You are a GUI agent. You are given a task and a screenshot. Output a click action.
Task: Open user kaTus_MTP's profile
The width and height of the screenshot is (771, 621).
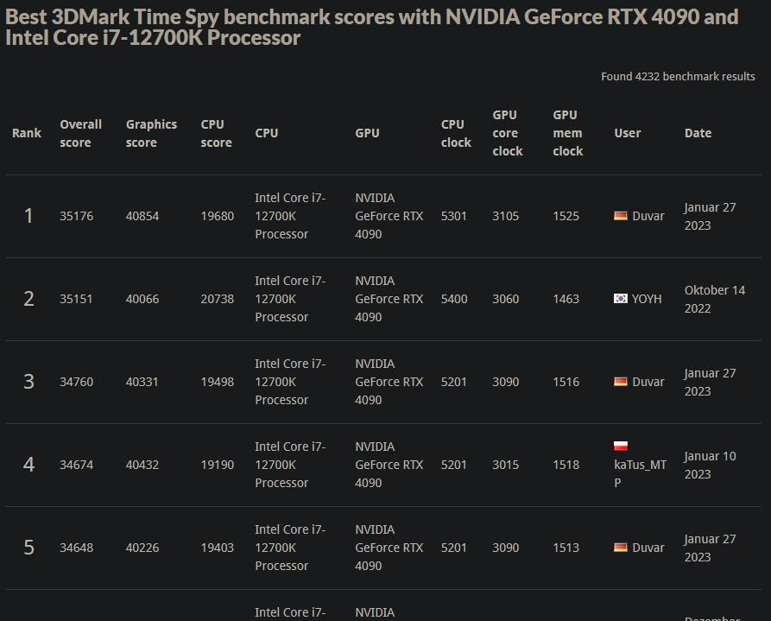pyautogui.click(x=641, y=473)
